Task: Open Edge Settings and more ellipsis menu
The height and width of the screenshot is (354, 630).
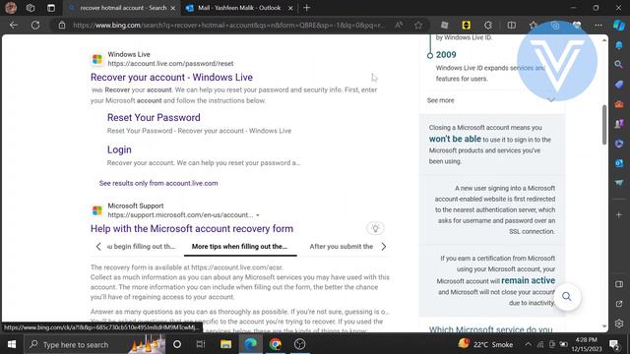Action: (598, 25)
